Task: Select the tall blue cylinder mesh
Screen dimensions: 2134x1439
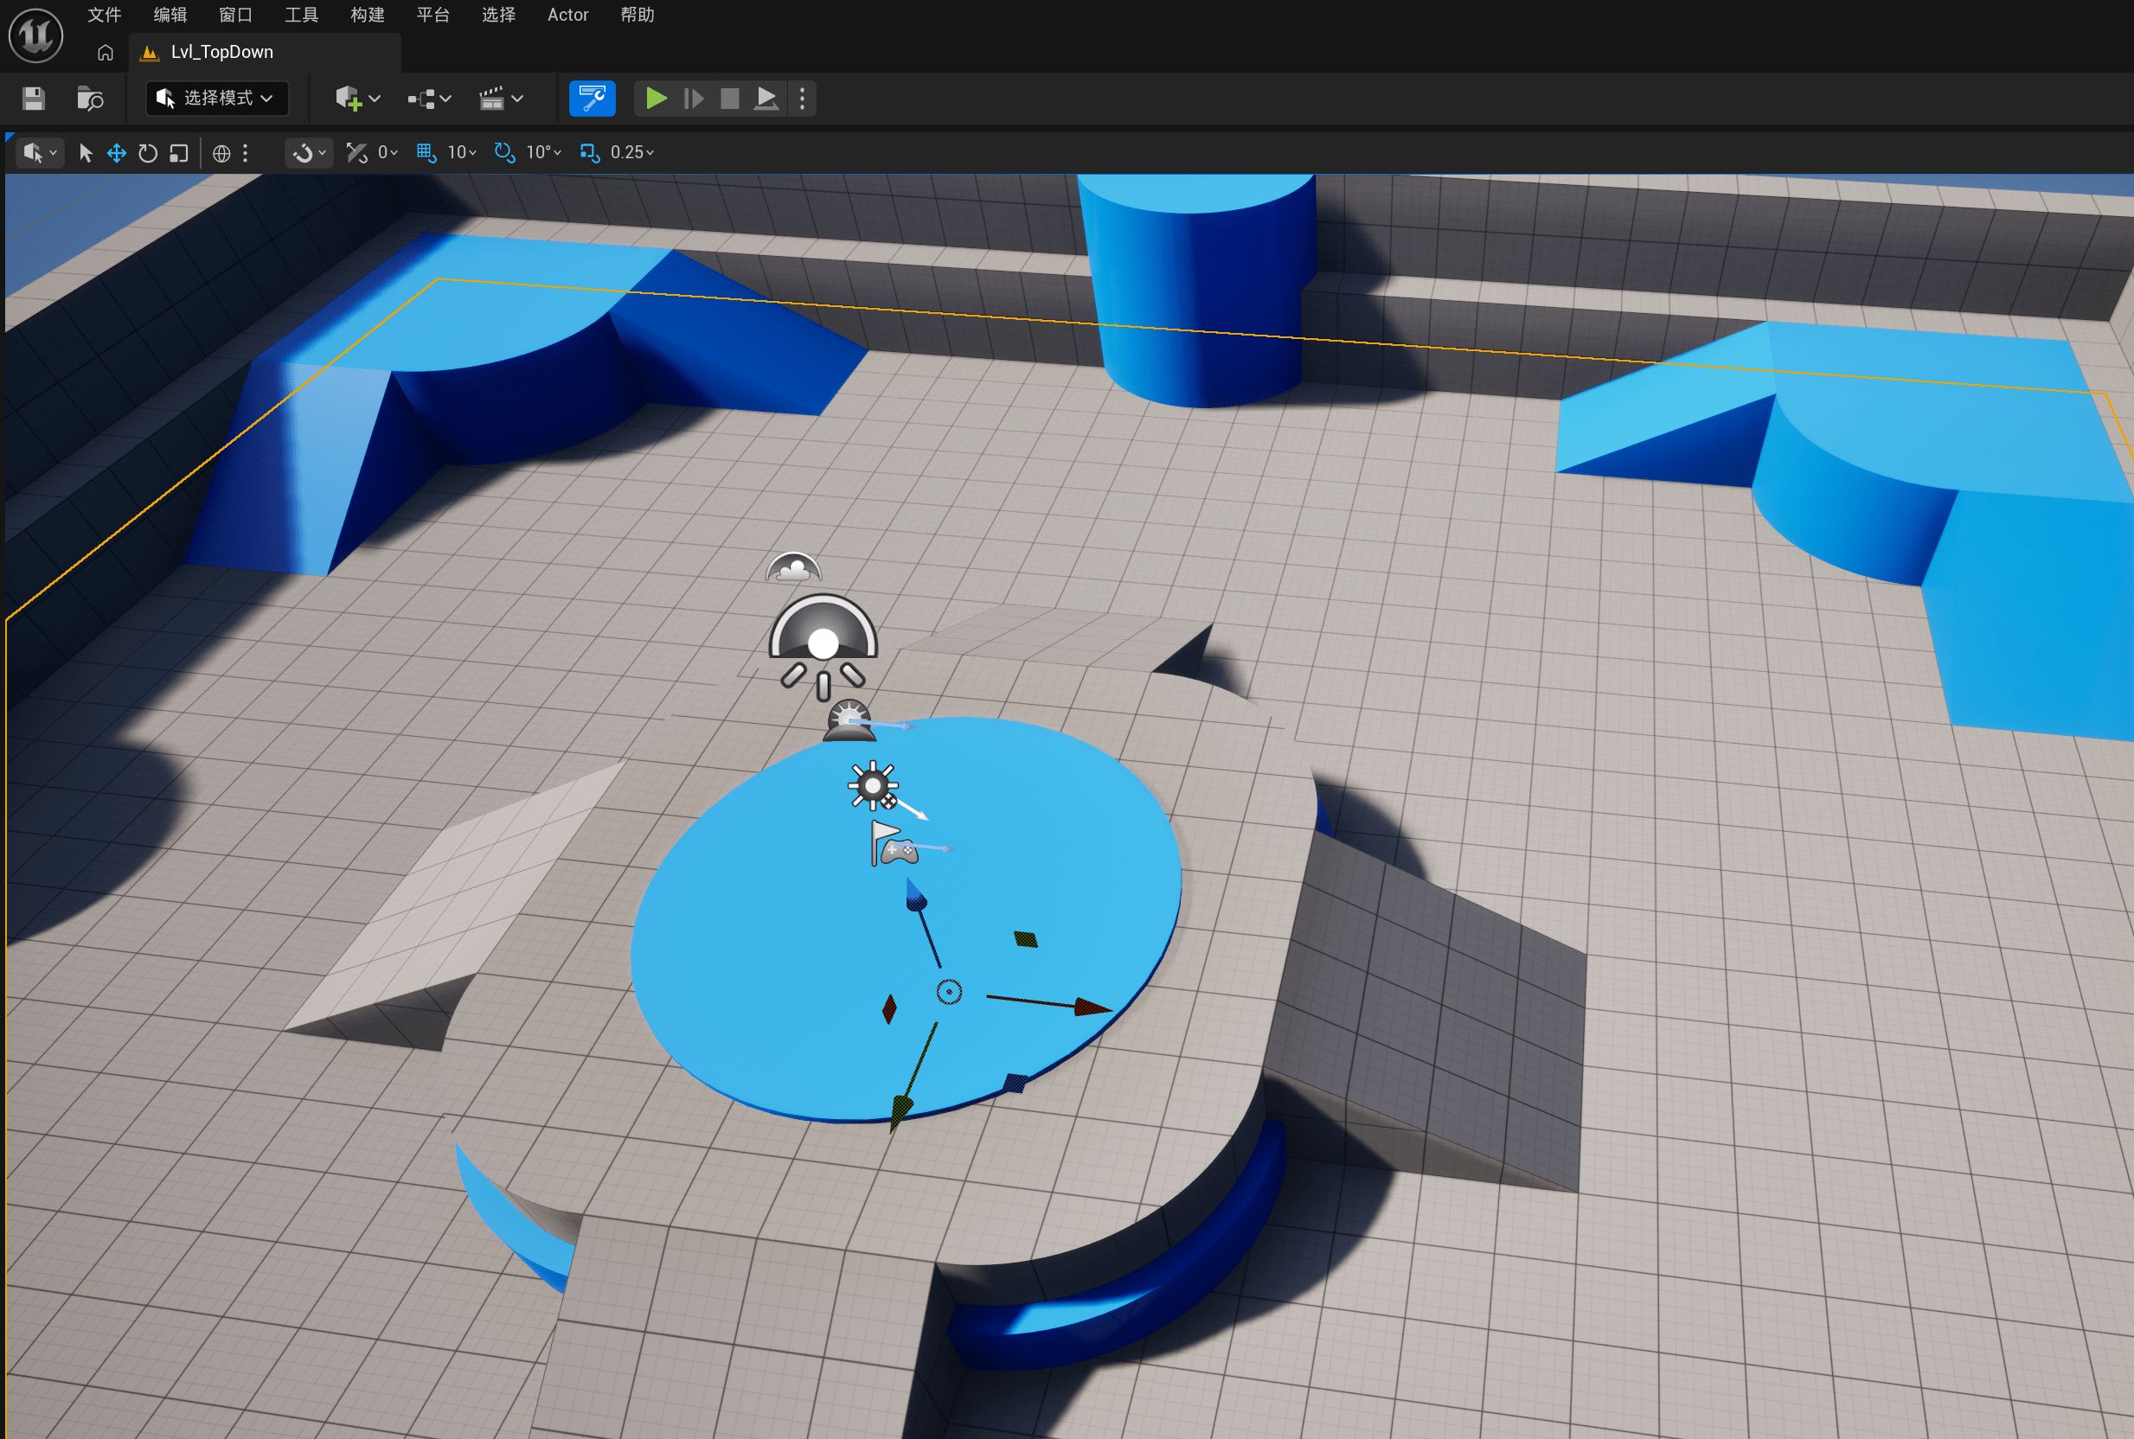Action: coord(1196,290)
